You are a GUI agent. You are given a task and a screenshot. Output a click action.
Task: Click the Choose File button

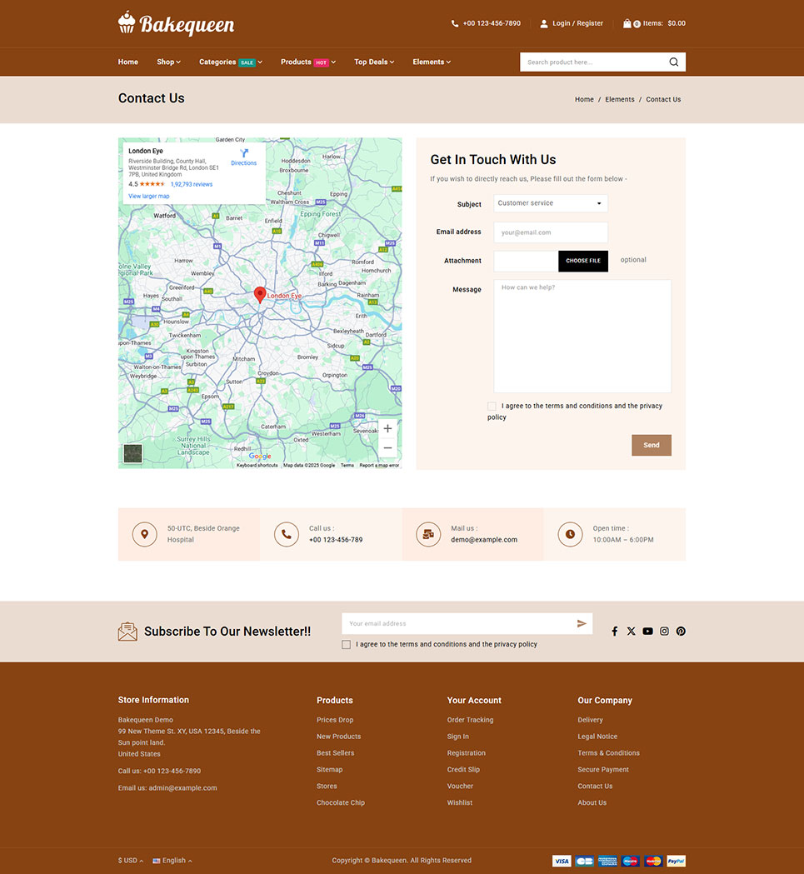tap(582, 261)
